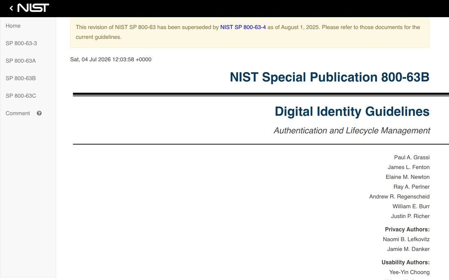Click the Usability Authors label

[x=405, y=262]
